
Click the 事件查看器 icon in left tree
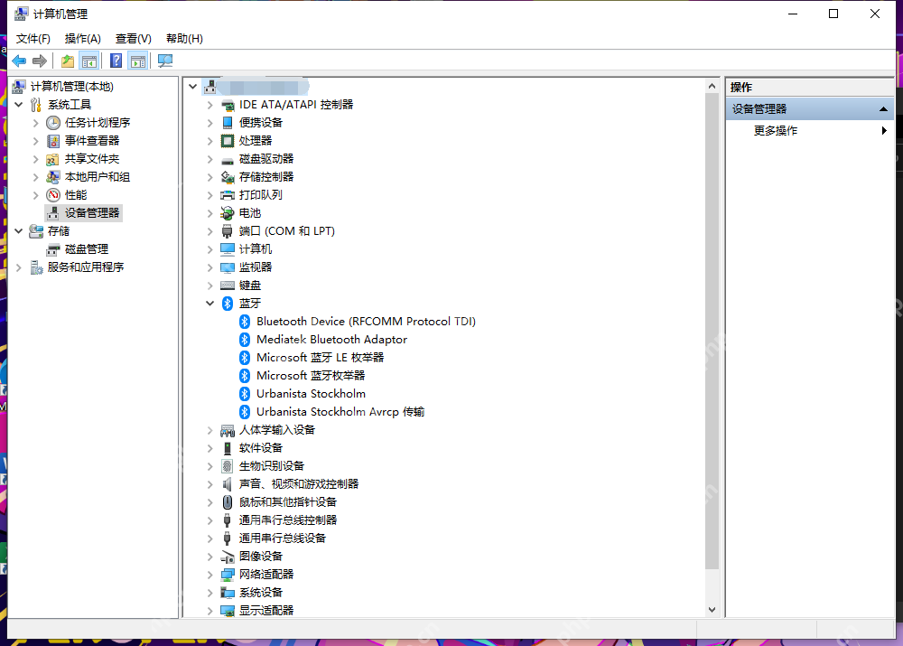(53, 141)
